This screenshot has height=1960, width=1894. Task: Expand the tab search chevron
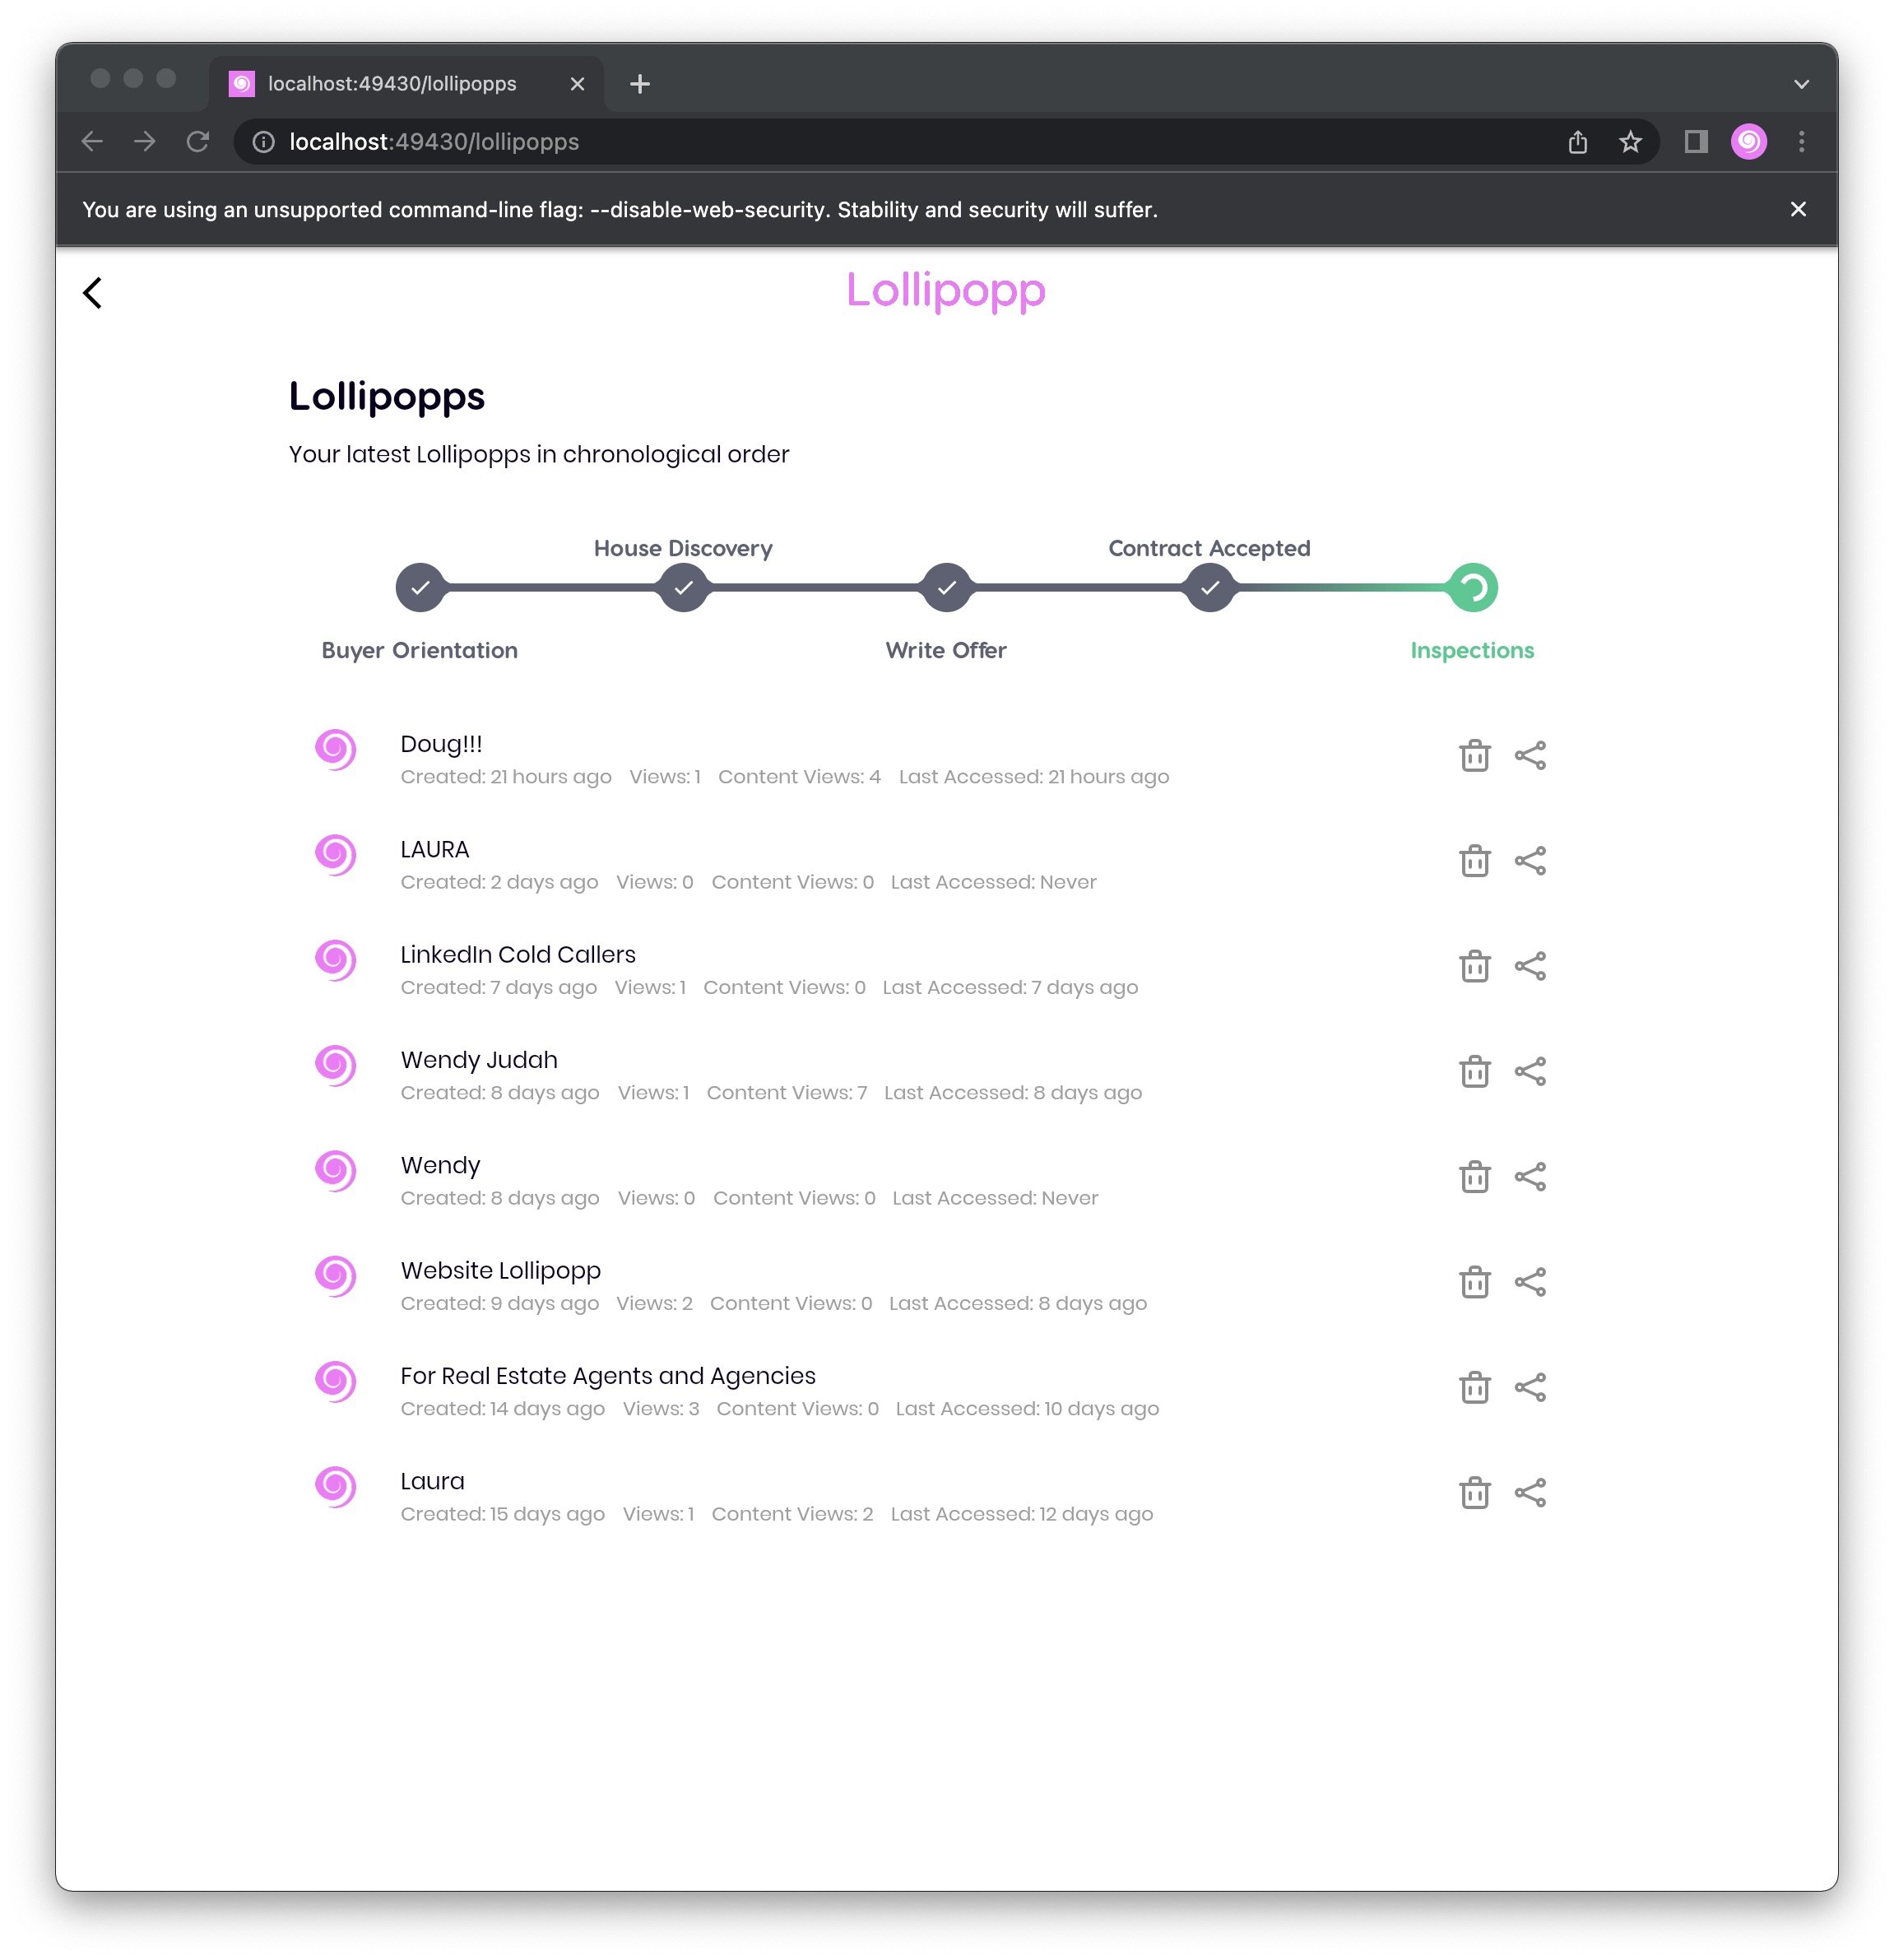pyautogui.click(x=1801, y=85)
